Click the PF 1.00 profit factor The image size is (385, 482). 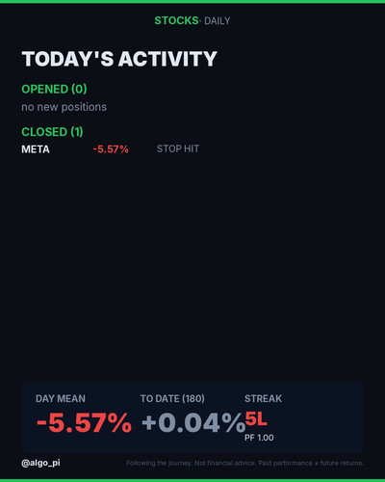click(259, 438)
